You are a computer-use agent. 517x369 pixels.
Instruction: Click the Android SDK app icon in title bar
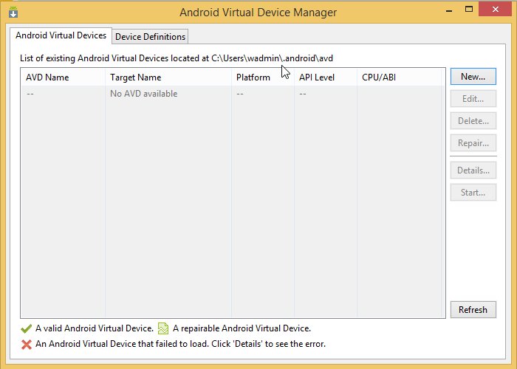click(13, 13)
